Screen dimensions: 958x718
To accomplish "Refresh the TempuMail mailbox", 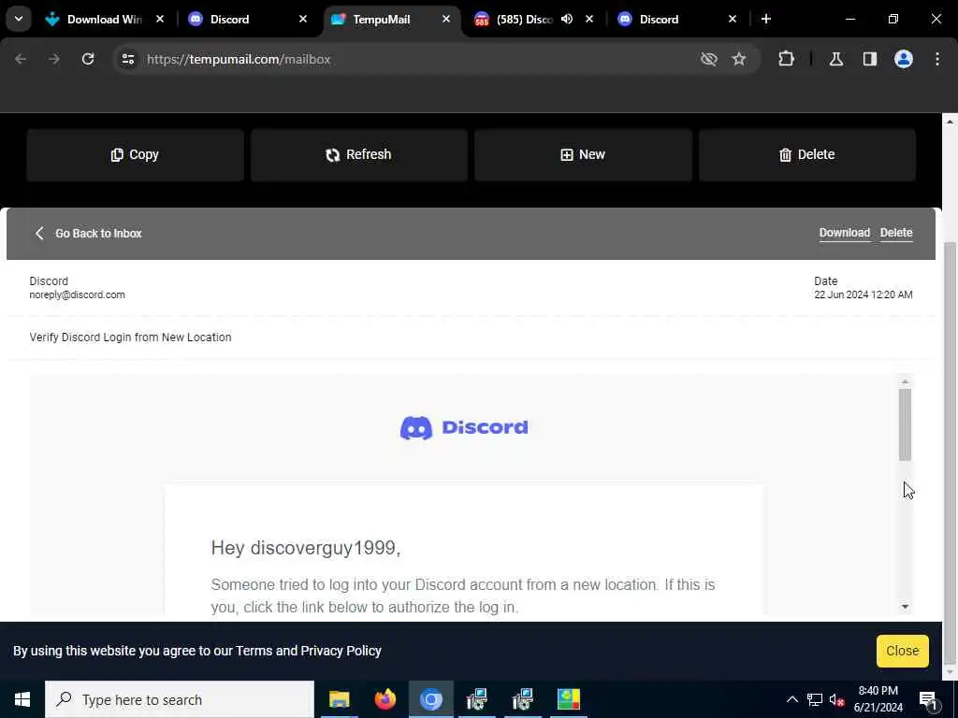I will click(x=358, y=155).
